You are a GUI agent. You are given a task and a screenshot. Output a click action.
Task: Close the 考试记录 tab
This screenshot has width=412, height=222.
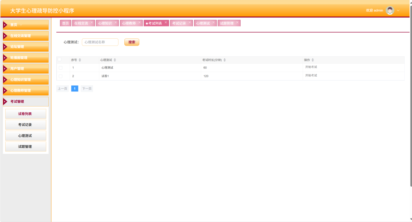click(x=190, y=23)
